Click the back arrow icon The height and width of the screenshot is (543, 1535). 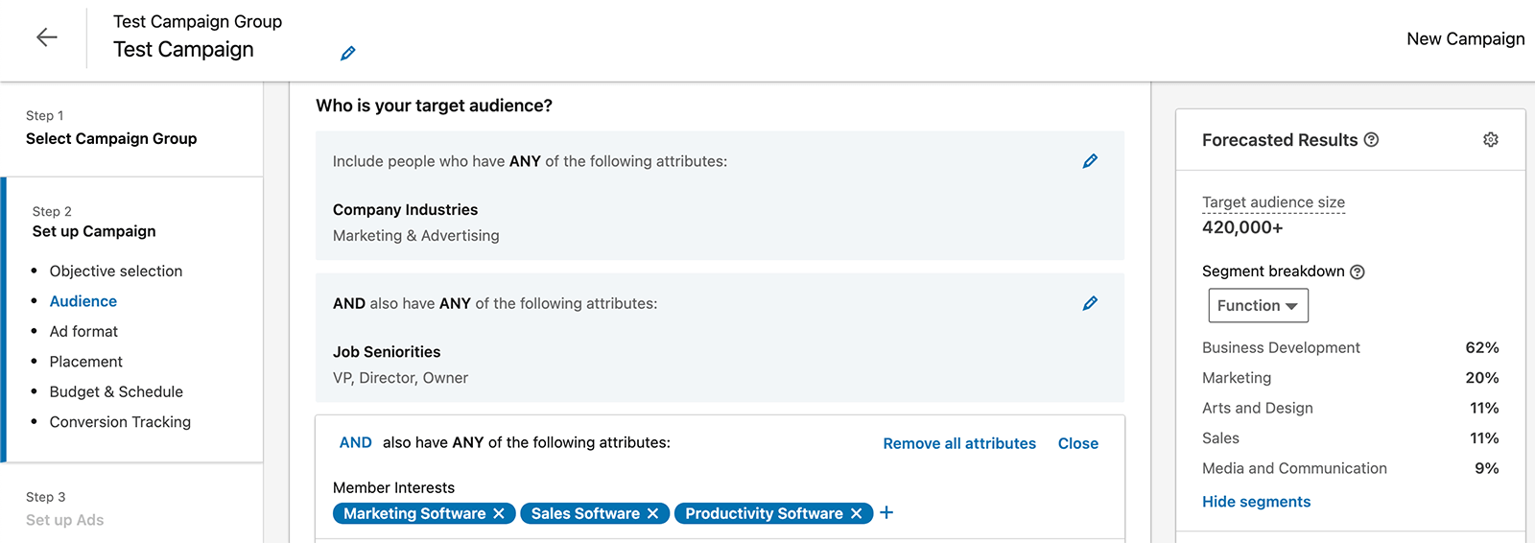tap(46, 37)
